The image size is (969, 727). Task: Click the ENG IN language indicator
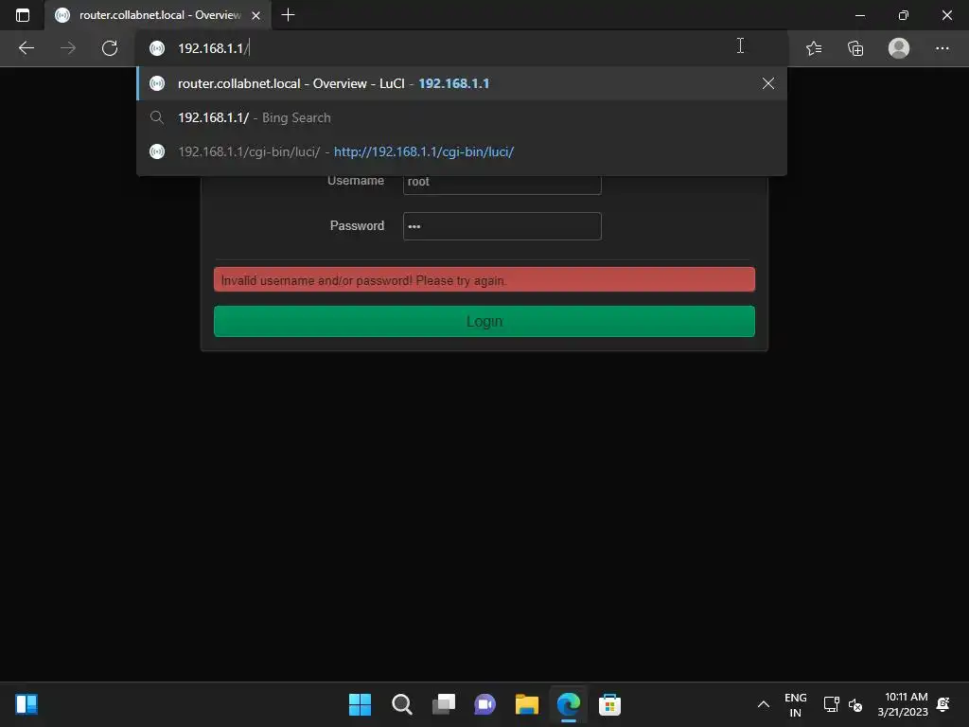[x=795, y=704]
